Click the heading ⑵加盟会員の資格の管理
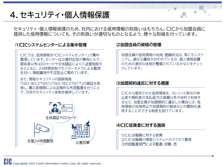 139,45
